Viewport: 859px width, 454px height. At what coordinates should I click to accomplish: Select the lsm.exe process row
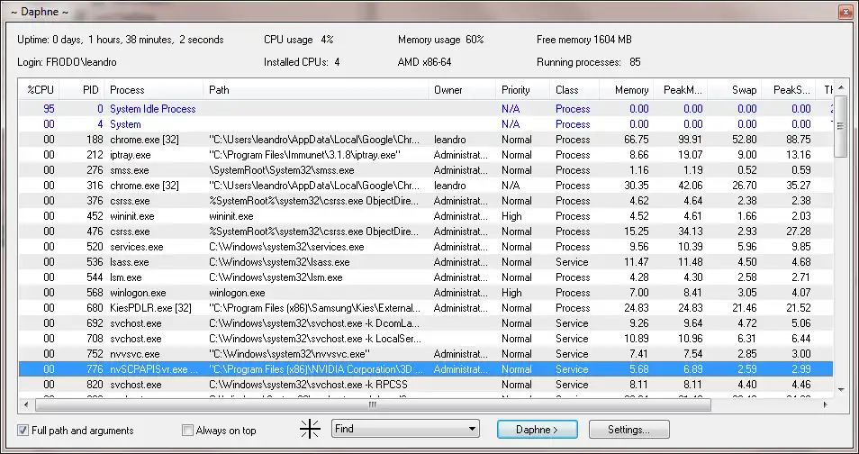coord(426,277)
